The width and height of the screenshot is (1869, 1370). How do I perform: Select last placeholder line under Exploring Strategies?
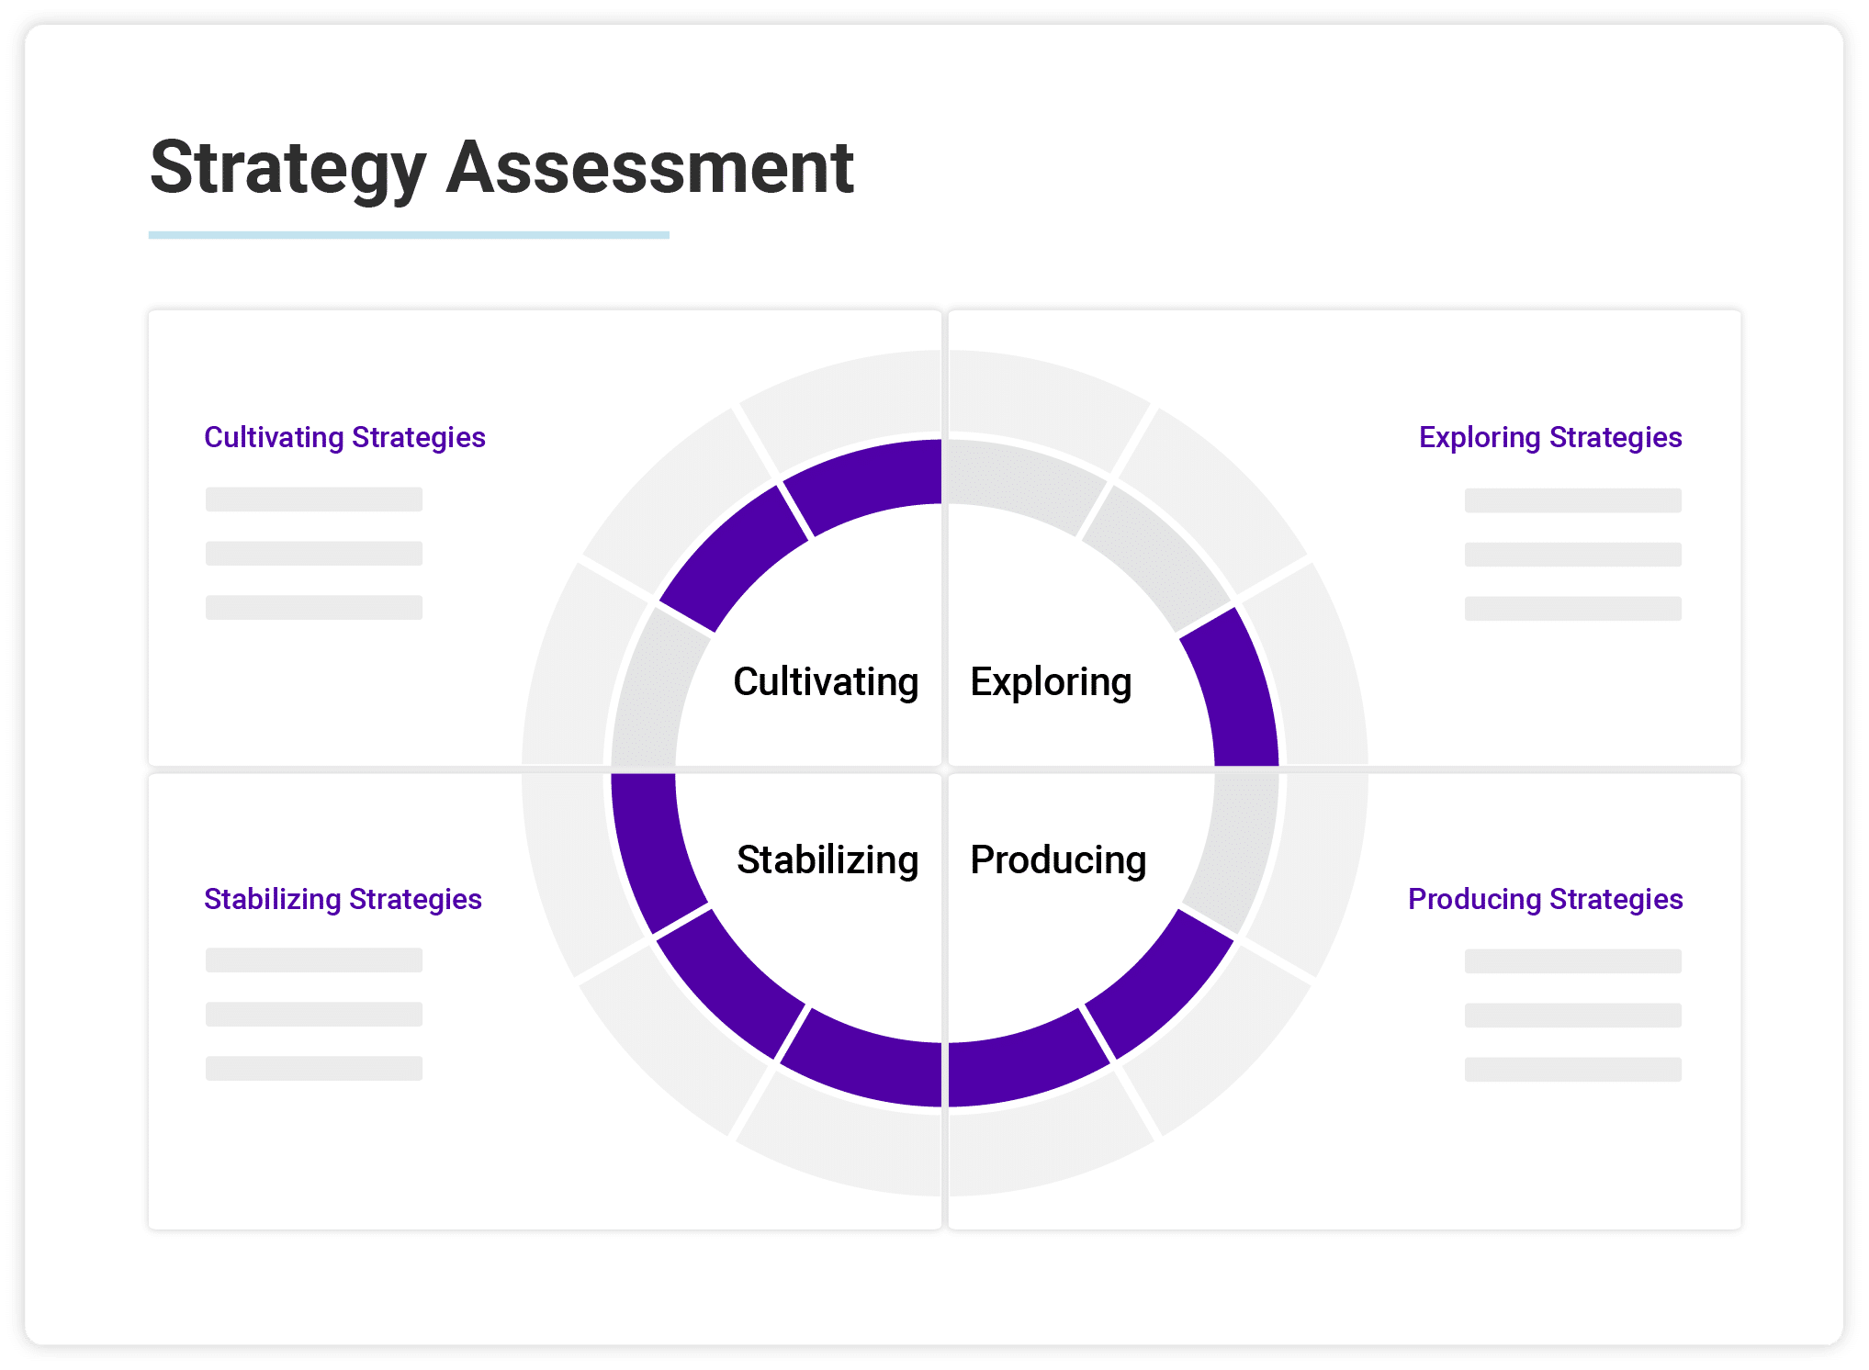(1573, 609)
